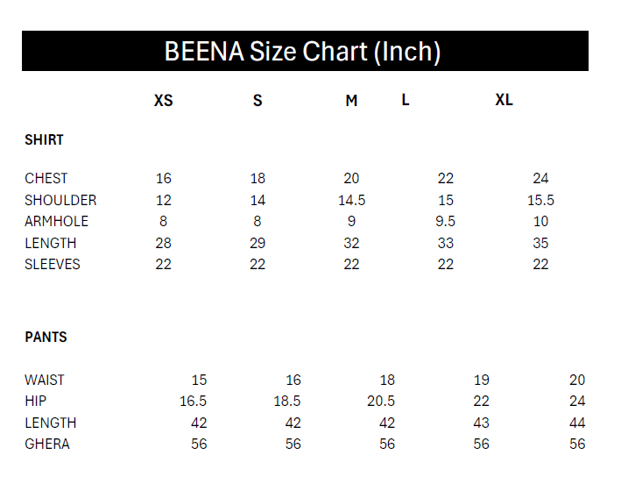Click the 35 shirt length value
Viewport: 635px width, 498px height.
pos(540,243)
